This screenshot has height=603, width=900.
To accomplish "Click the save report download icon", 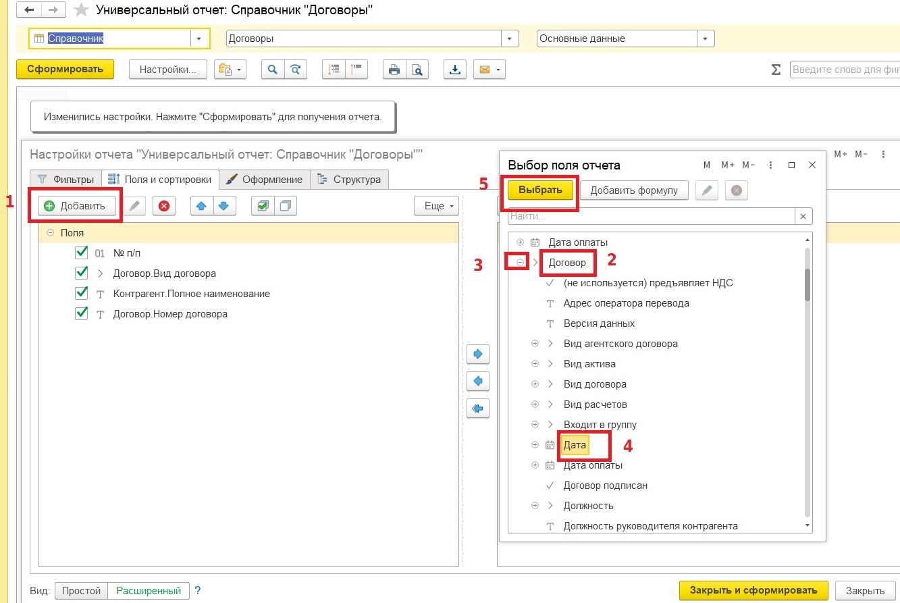I will 455,70.
